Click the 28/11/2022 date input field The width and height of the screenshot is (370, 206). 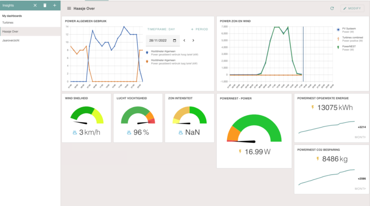[158, 41]
